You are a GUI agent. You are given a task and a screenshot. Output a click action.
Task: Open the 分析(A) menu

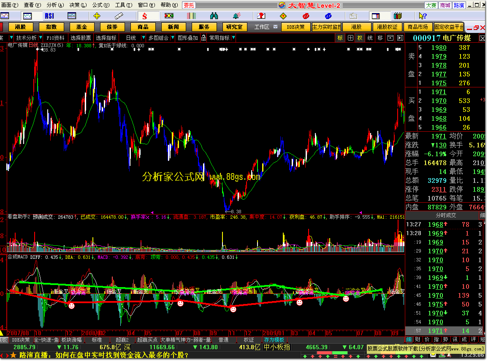[55, 5]
